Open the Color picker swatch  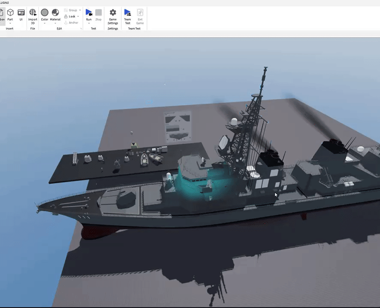(45, 13)
